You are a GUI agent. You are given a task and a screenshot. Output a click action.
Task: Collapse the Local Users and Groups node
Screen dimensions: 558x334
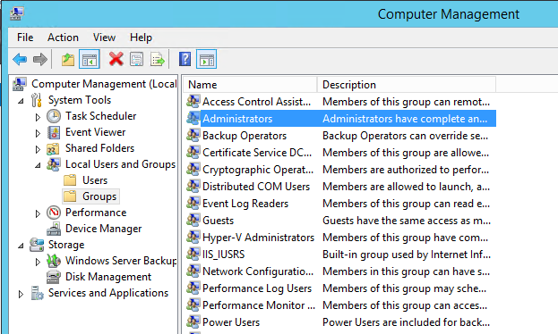(38, 165)
